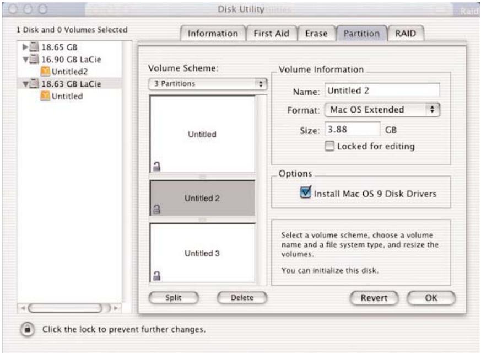The image size is (481, 353).
Task: Click the partition map vertical scrollbar
Action: point(262,190)
